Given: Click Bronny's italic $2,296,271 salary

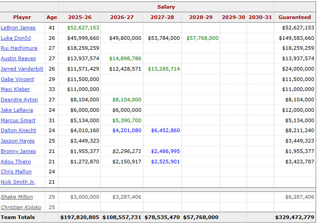Looking at the screenshot, I should (x=127, y=151).
